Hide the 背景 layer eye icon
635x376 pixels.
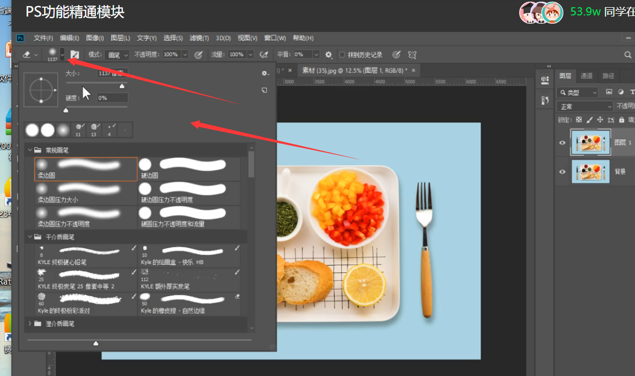coord(562,172)
